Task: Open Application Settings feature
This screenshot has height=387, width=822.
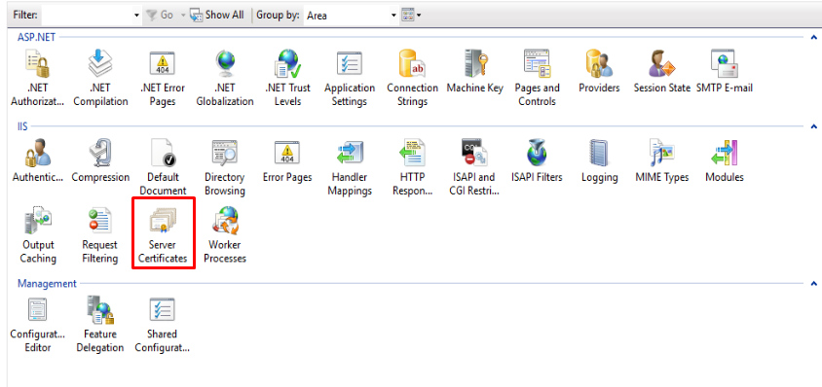Action: [x=350, y=79]
